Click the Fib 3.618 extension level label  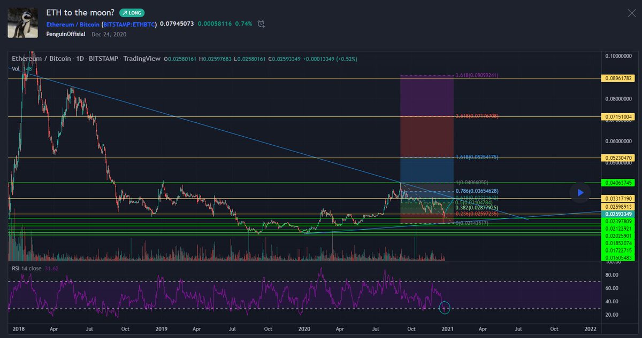click(x=477, y=76)
